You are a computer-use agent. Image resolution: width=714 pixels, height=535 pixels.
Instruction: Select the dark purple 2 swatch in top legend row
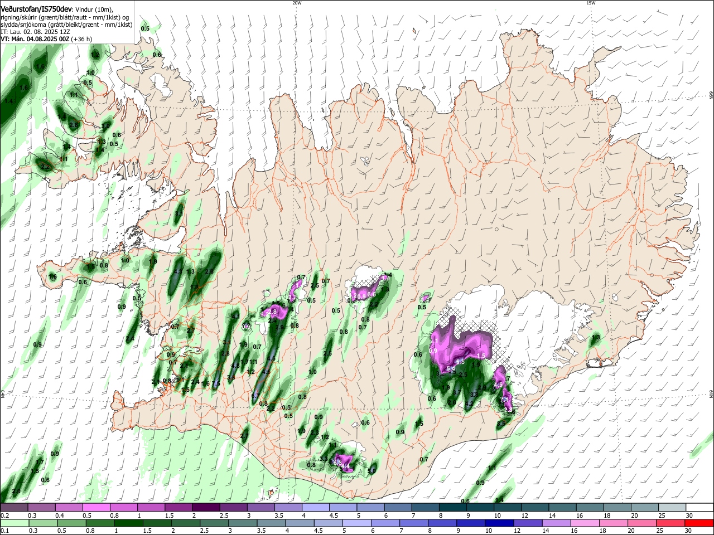206,507
